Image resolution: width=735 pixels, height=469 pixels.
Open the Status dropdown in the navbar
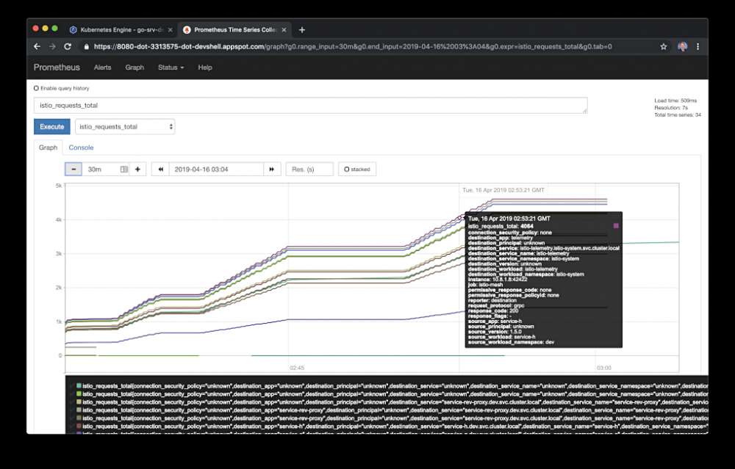click(x=171, y=68)
